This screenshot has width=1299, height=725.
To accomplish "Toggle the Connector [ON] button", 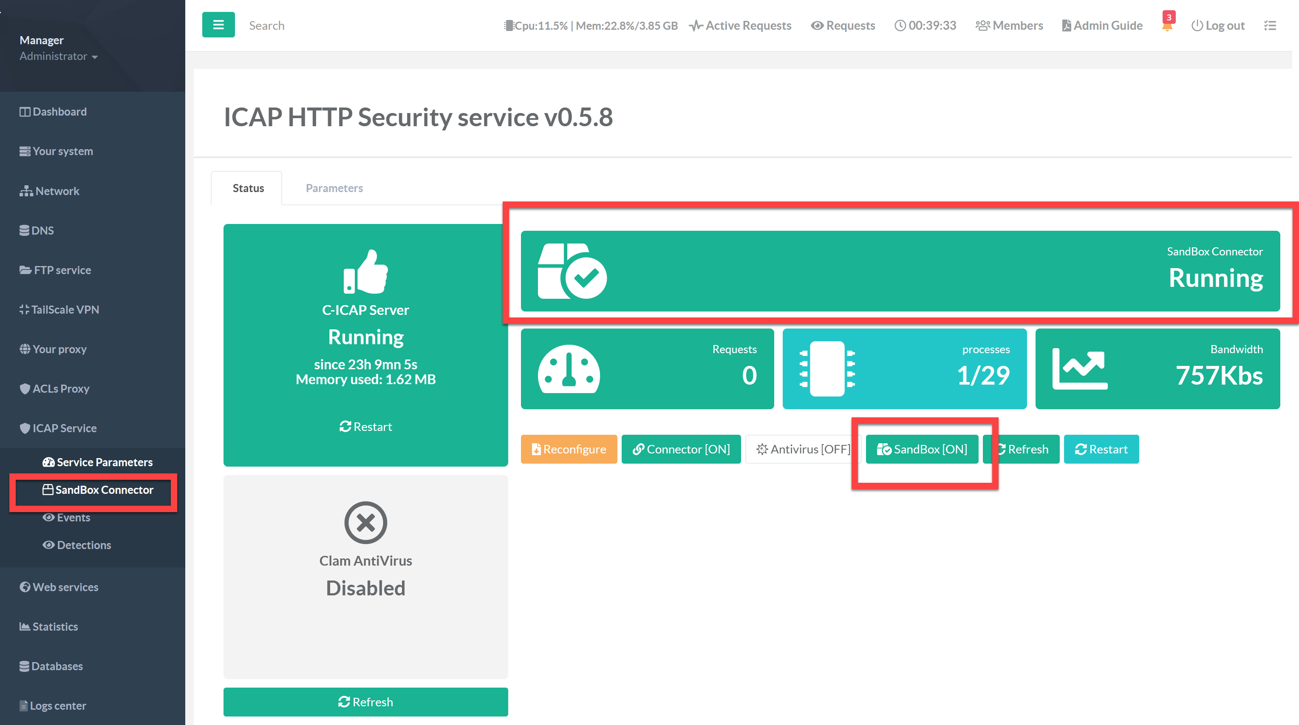I will [681, 449].
